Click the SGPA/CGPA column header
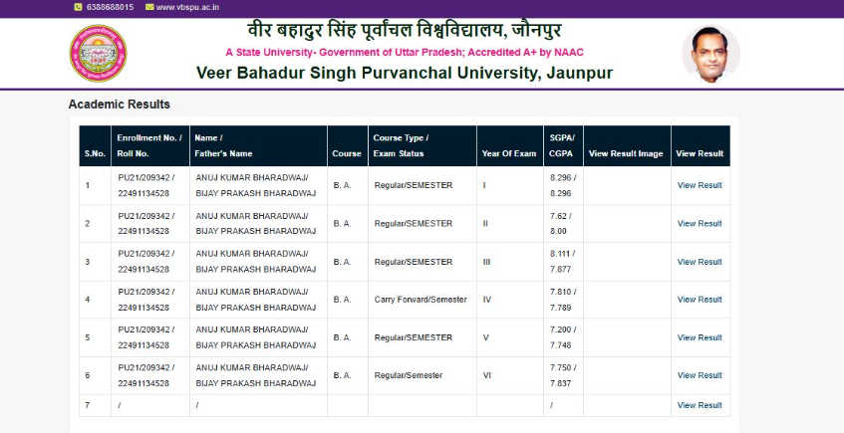 [562, 145]
